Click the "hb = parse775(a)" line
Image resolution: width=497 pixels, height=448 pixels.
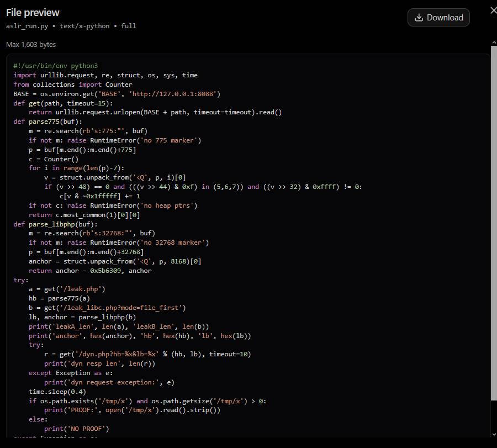click(59, 298)
